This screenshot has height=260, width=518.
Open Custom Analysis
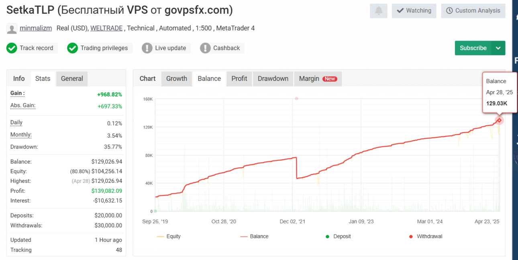(x=473, y=11)
